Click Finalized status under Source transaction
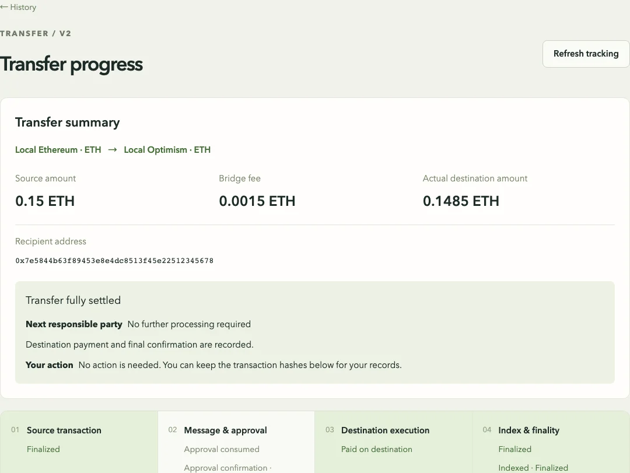The image size is (630, 473). [43, 449]
